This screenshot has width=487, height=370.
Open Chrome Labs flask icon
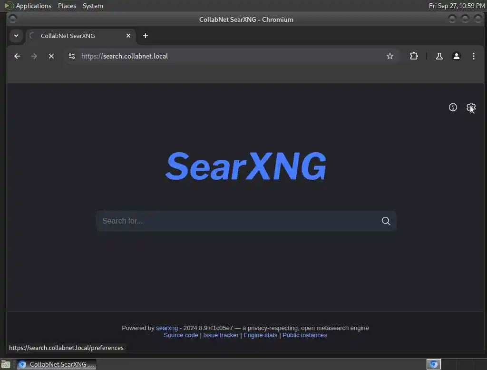pos(439,56)
